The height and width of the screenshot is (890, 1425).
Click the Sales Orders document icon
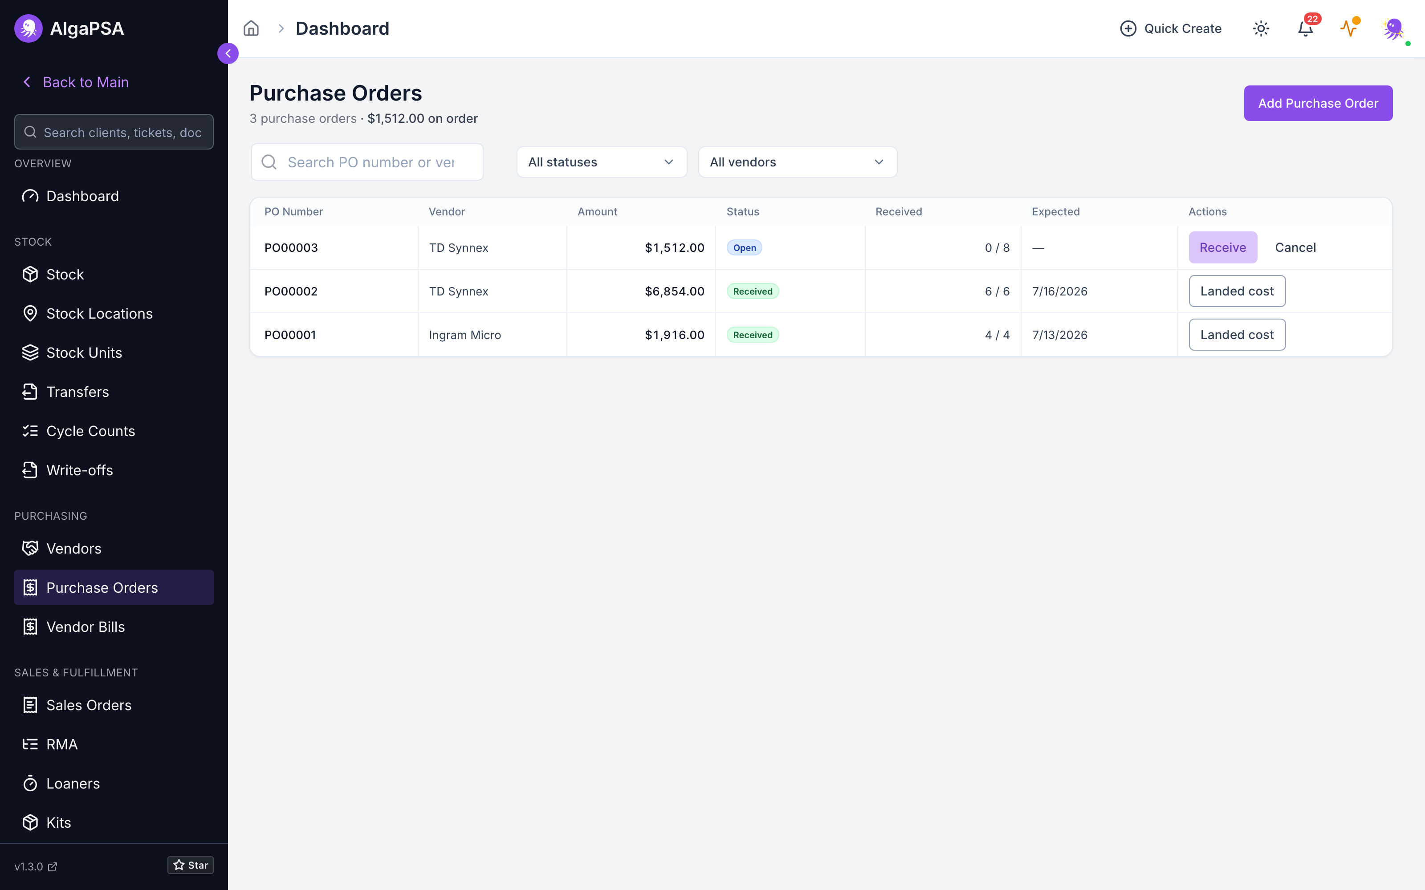(x=30, y=705)
